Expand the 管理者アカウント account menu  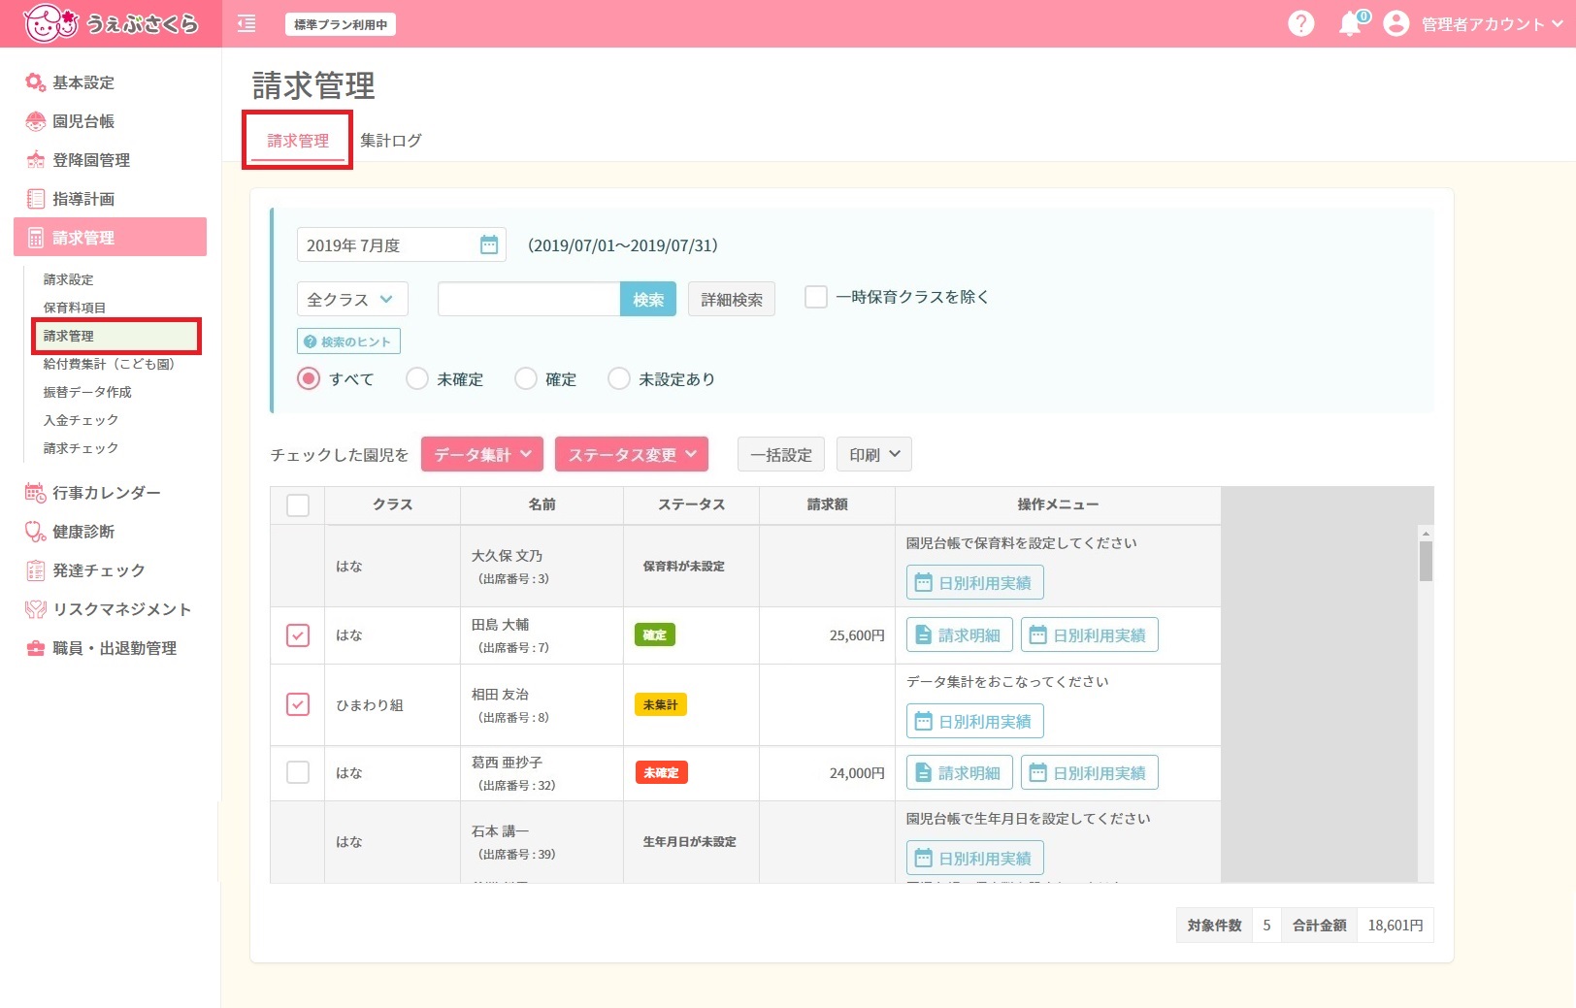[1492, 24]
